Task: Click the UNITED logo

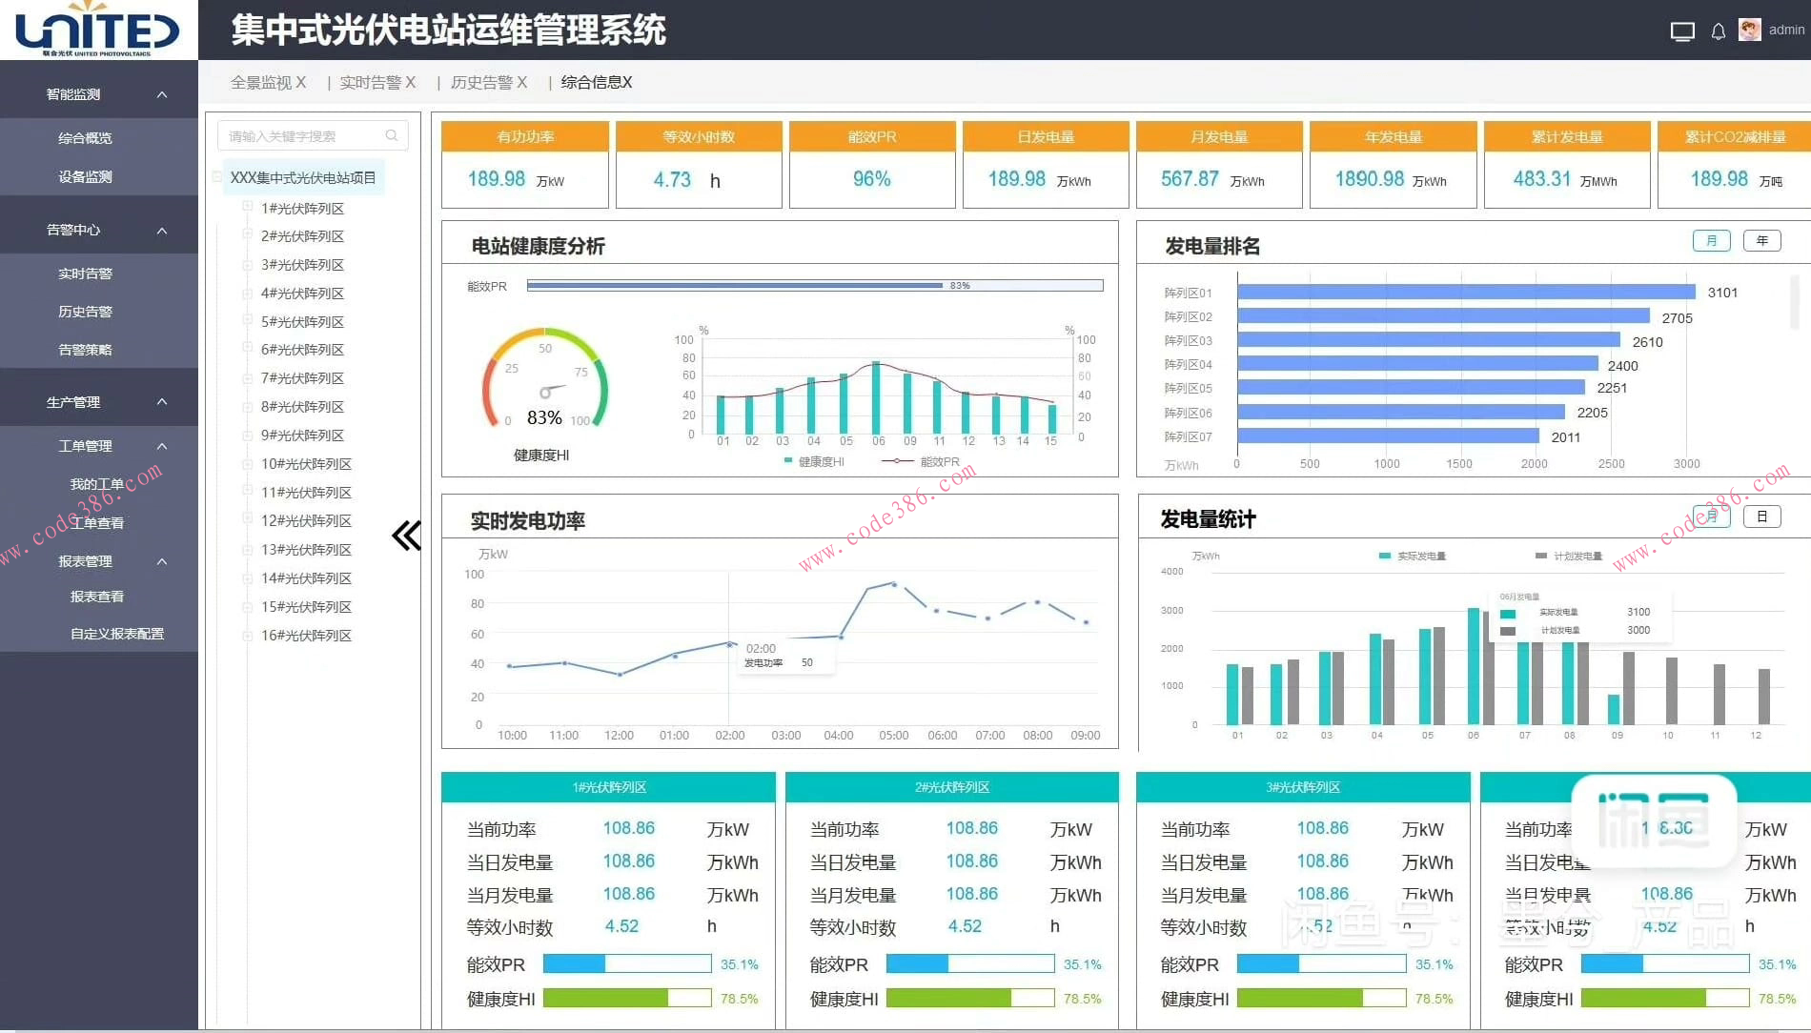Action: pyautogui.click(x=98, y=30)
